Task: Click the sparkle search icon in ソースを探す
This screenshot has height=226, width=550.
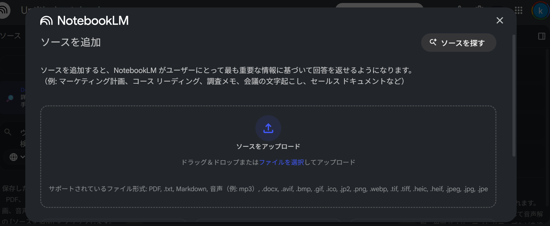Action: click(x=433, y=42)
